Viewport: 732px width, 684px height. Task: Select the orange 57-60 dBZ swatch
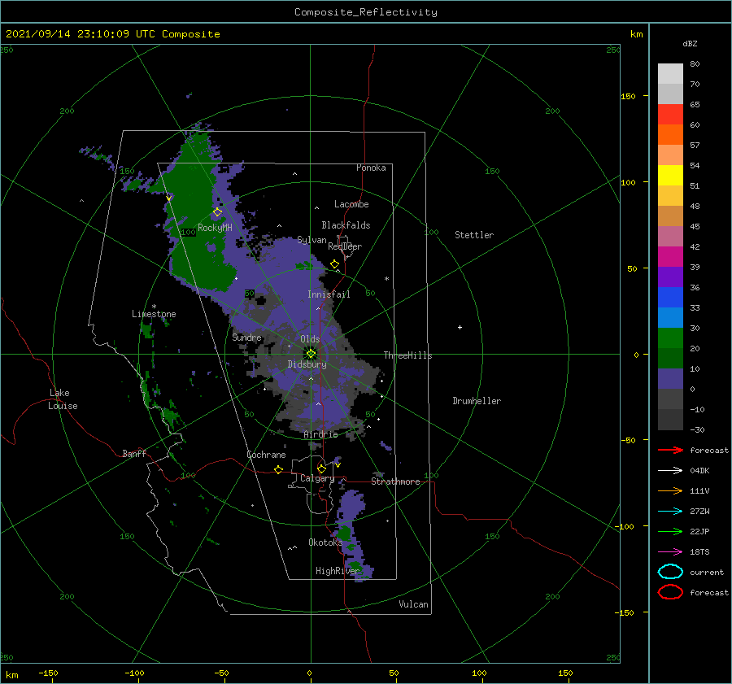[x=670, y=135]
